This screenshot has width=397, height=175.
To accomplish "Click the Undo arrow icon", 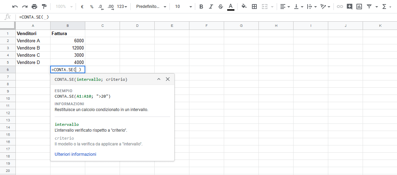I will (x=15, y=7).
